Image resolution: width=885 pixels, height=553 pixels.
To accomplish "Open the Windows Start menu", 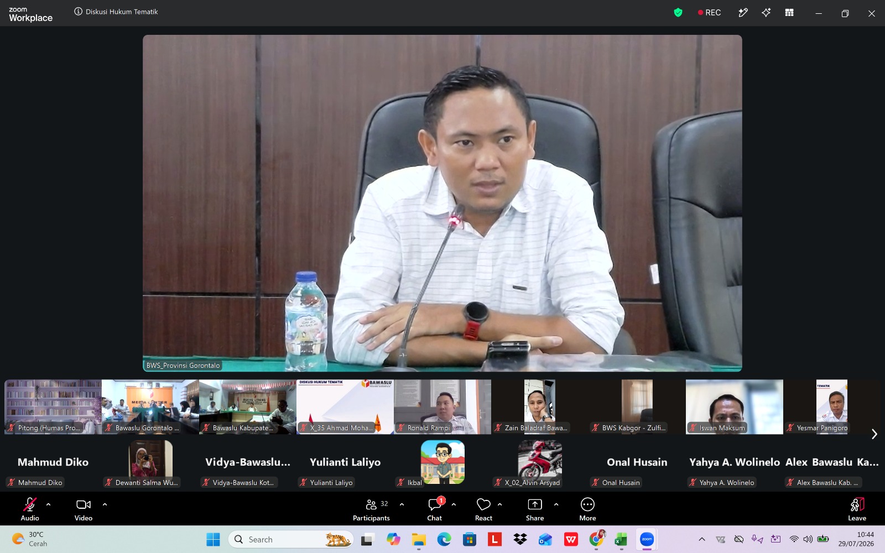I will coord(213,539).
